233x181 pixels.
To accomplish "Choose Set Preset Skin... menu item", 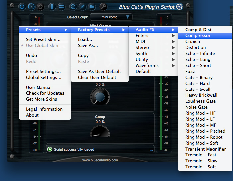I will (45, 39).
